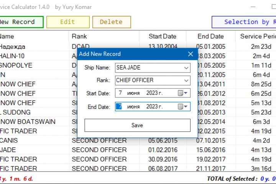276x184 pixels.
Task: Click the start date 01.02.2016 cell
Action: click(x=163, y=150)
